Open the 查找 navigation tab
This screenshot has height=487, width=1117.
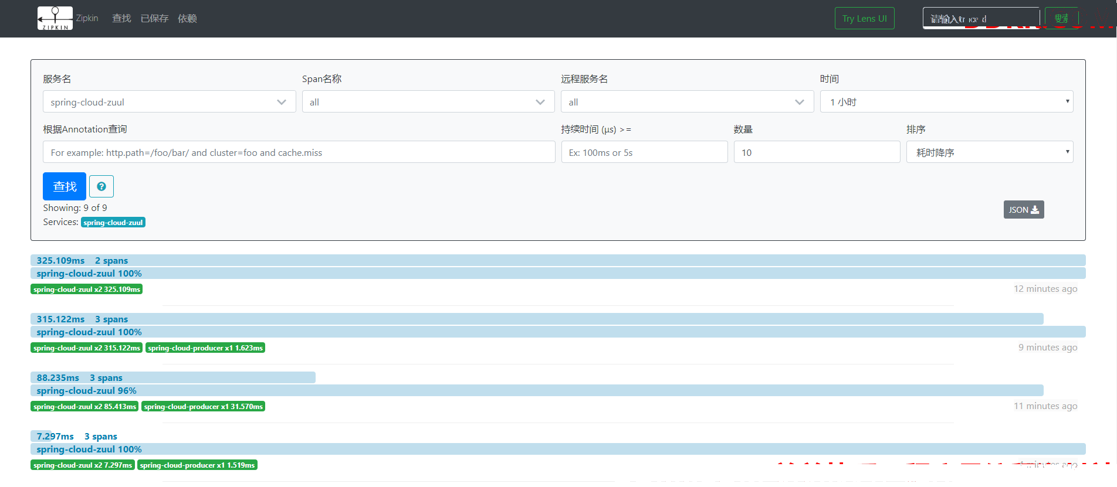[x=121, y=18]
